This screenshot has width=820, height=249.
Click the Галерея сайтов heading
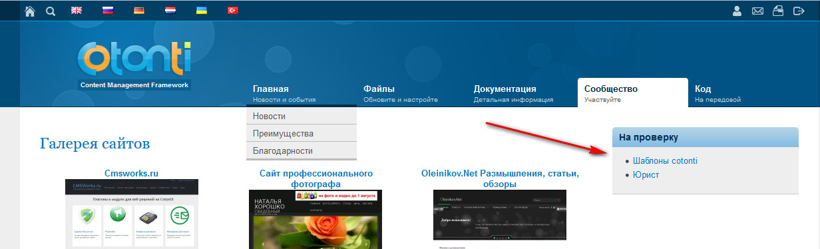[95, 144]
